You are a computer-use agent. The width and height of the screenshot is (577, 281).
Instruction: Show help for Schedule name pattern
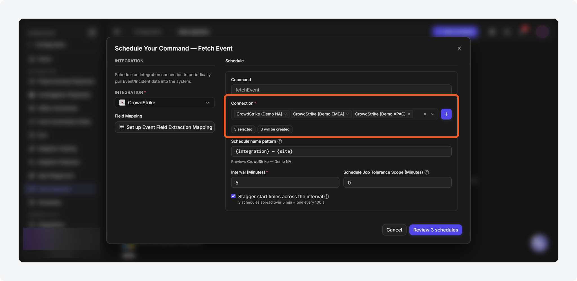(x=280, y=141)
